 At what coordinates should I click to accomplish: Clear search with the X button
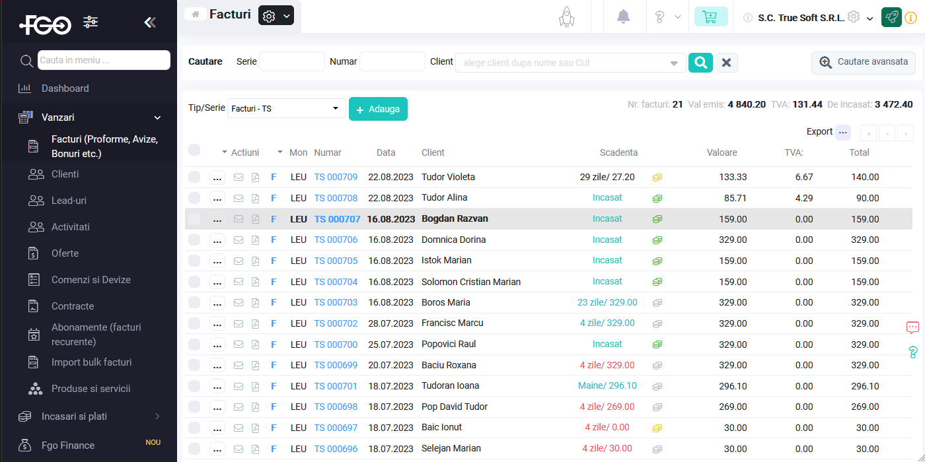(x=726, y=63)
